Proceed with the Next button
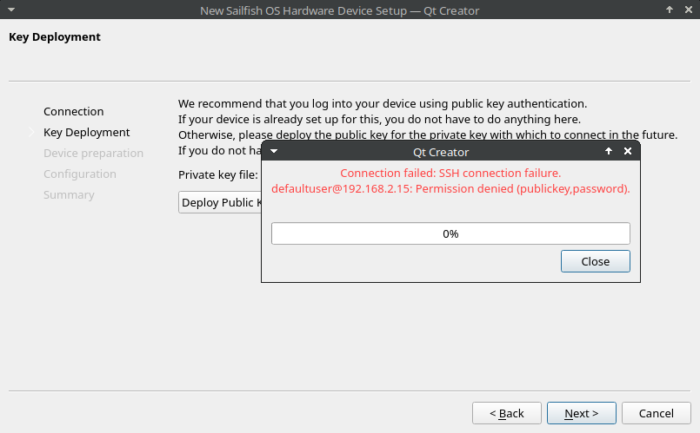Image resolution: width=700 pixels, height=433 pixels. click(582, 413)
